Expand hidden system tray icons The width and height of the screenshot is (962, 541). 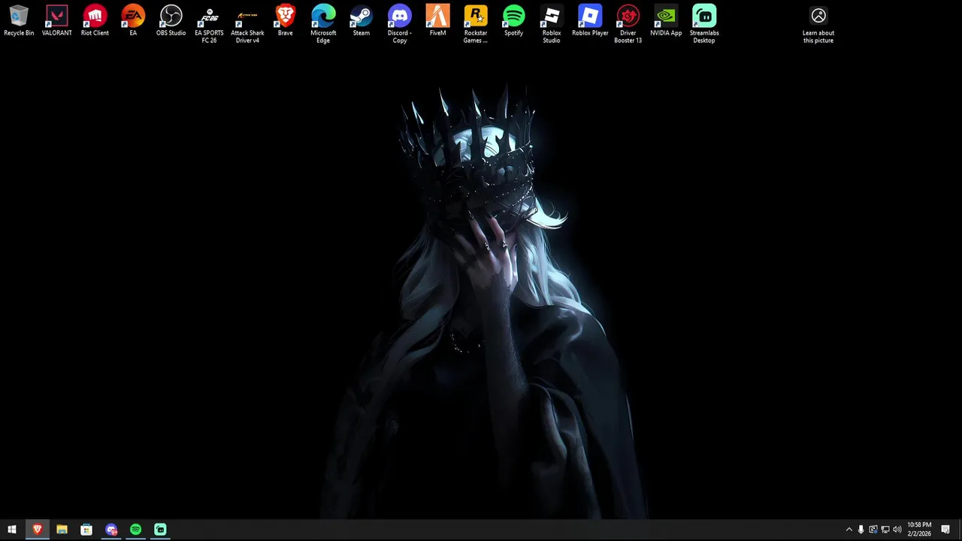849,530
